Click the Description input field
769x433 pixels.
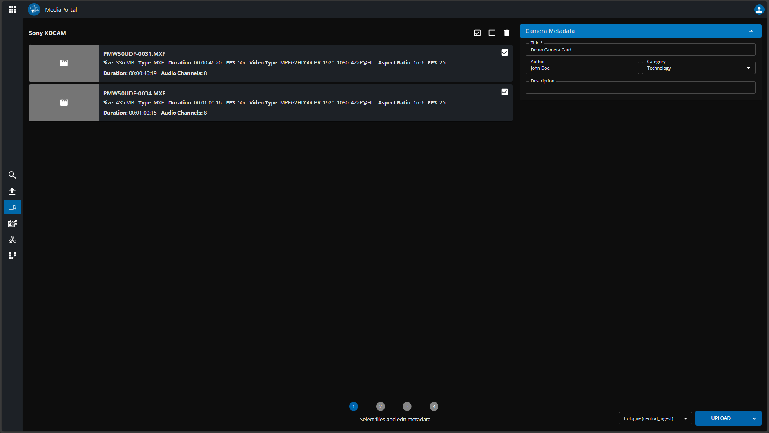(640, 88)
